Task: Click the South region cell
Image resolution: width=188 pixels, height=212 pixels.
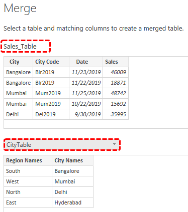Action: (x=28, y=171)
